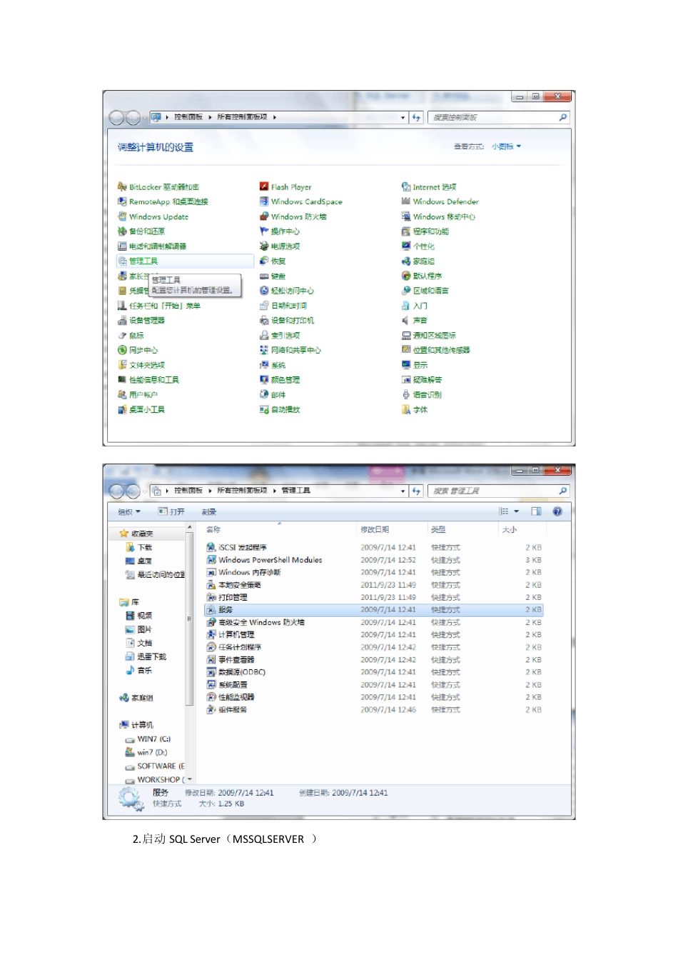Open 键盘 keyboard item
The width and height of the screenshot is (678, 960).
point(273,276)
